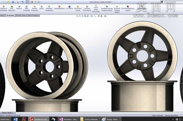The height and width of the screenshot is (121, 183).
Task: Select the Evaluate tab
Action: click(x=10, y=15)
